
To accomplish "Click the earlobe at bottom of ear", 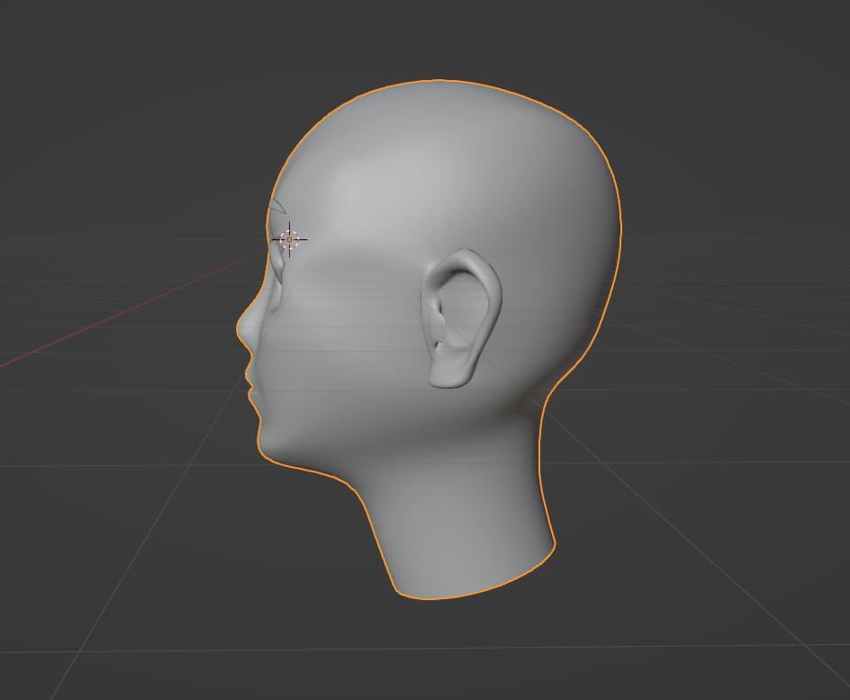I will coord(448,377).
